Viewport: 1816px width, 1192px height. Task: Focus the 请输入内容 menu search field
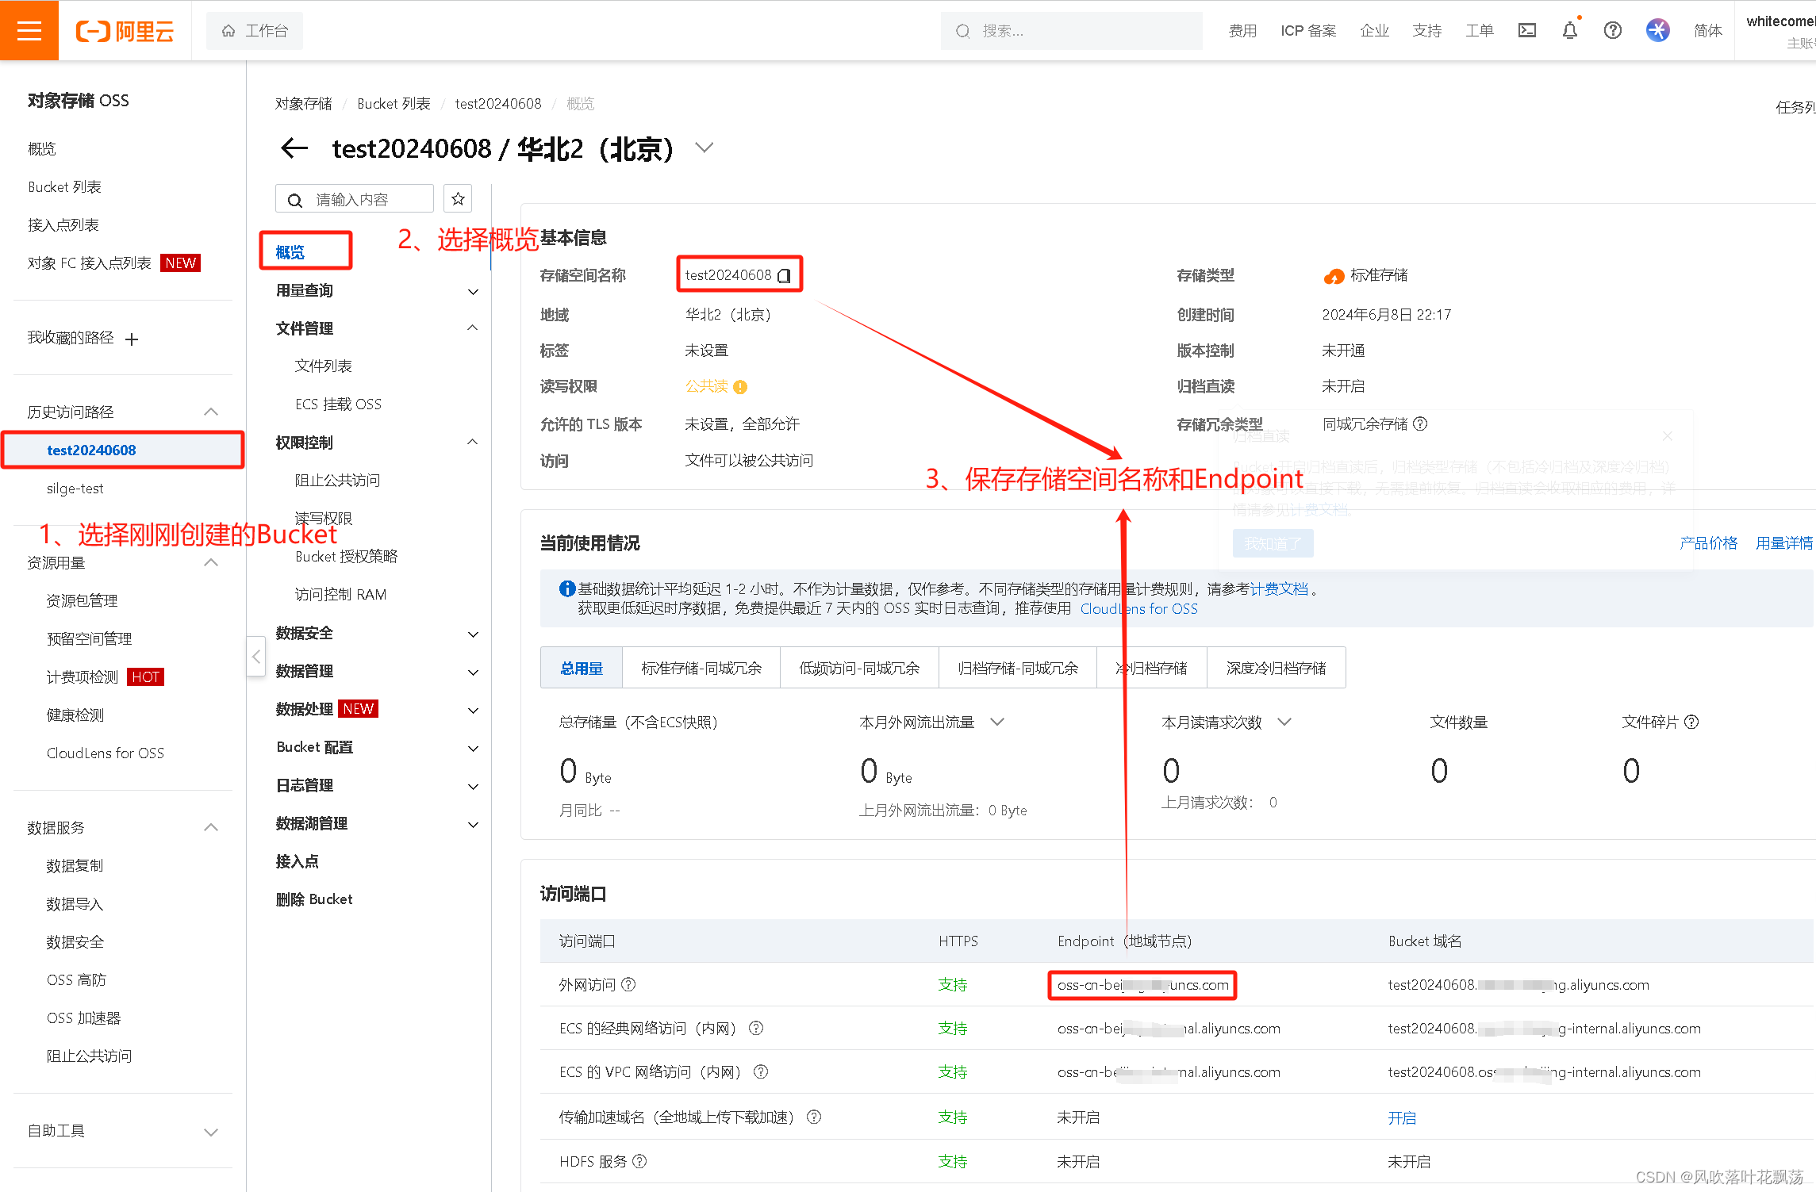(x=355, y=199)
